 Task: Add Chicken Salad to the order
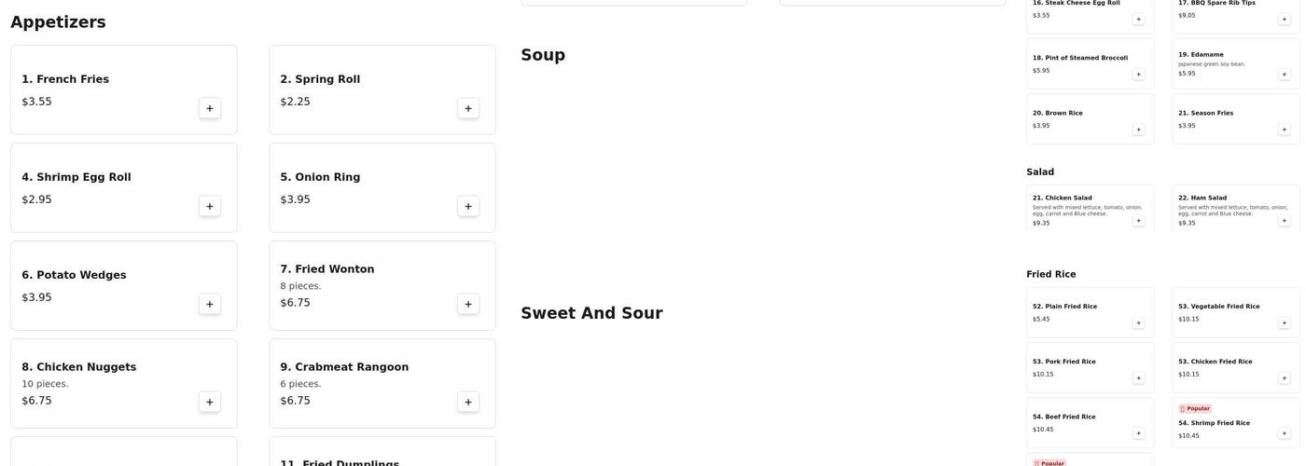click(1138, 221)
